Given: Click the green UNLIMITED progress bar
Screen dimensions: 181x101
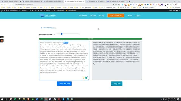Looking at the screenshot, I should [90, 39].
